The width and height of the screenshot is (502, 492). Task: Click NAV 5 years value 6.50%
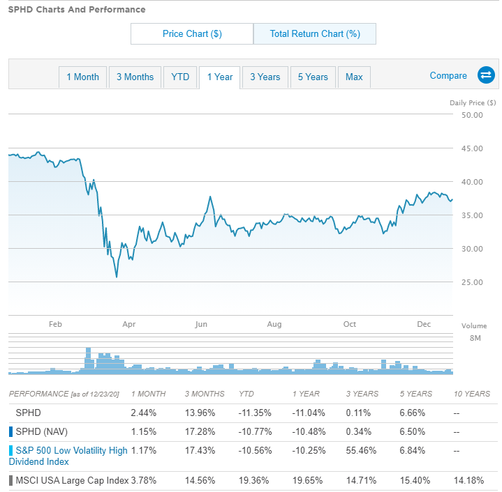click(x=412, y=431)
